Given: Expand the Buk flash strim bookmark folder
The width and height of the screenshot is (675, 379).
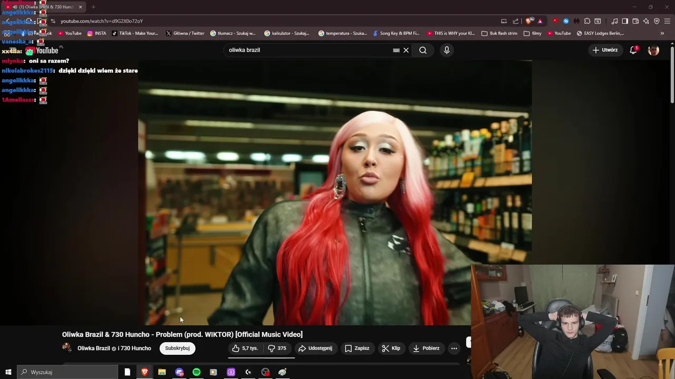Looking at the screenshot, I should click(499, 33).
